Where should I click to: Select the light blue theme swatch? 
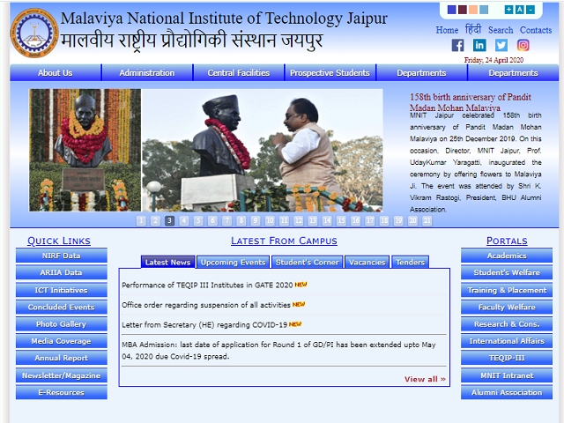click(x=484, y=10)
